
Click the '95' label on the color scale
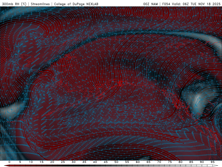(213, 162)
